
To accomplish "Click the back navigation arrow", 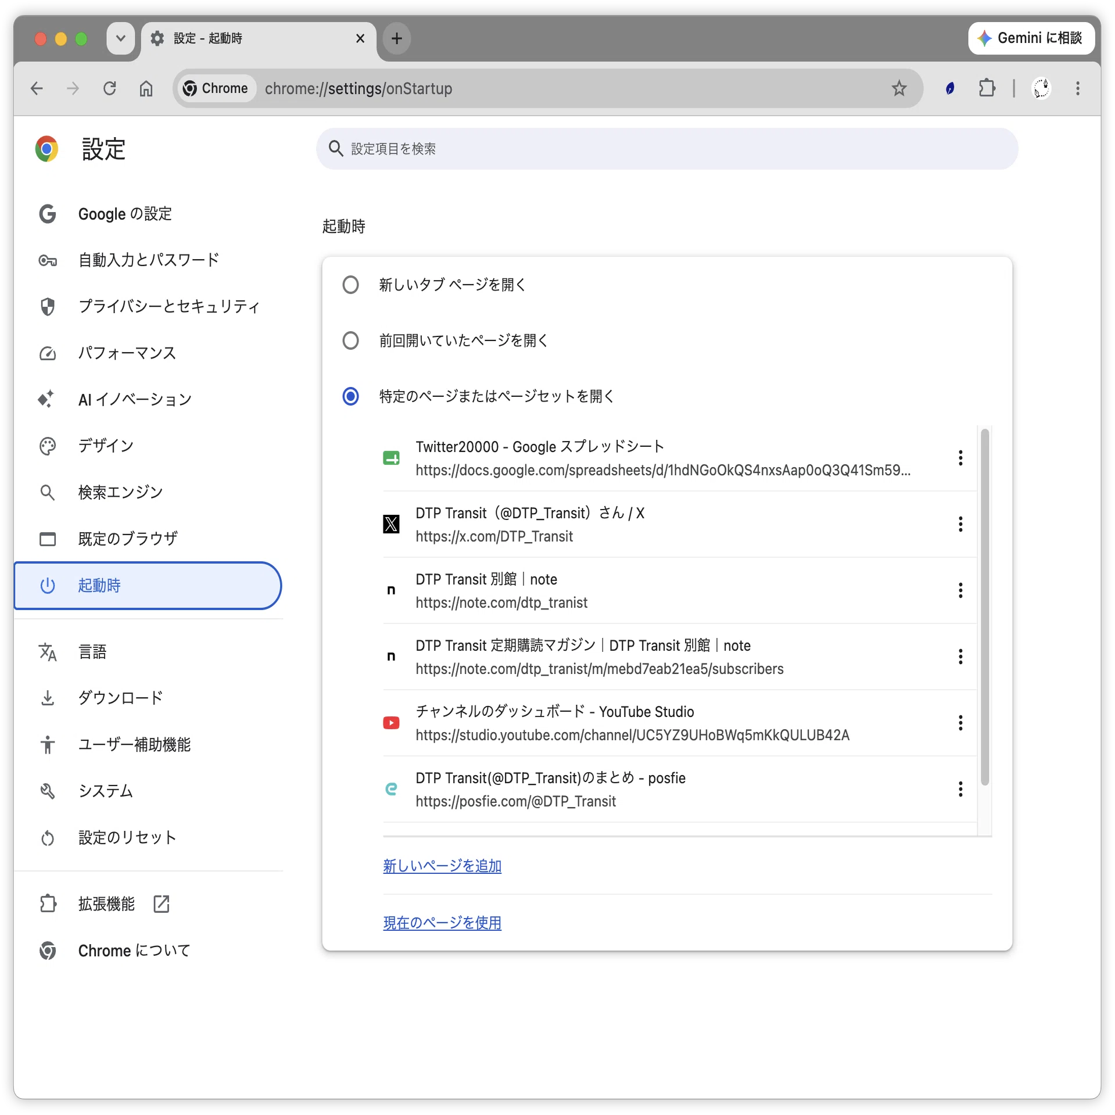I will [37, 88].
